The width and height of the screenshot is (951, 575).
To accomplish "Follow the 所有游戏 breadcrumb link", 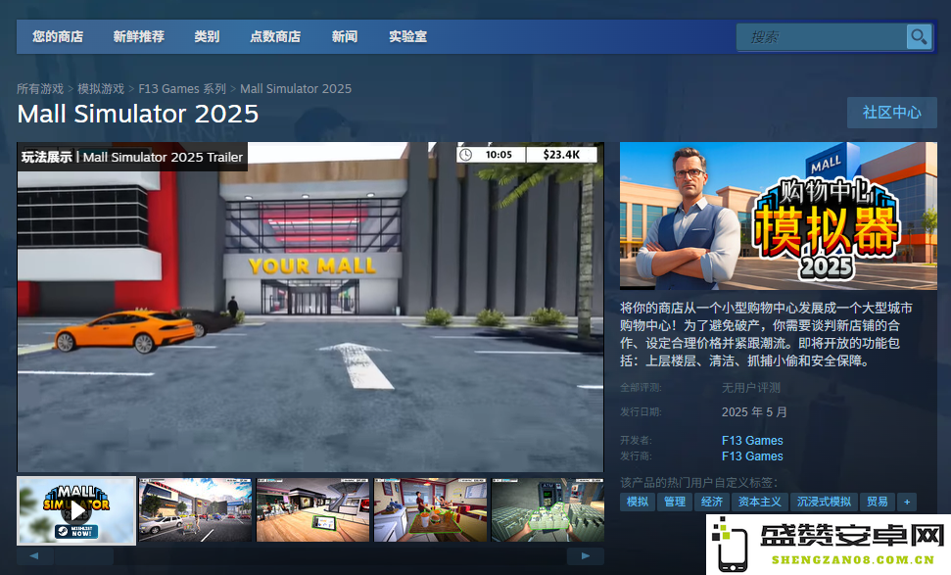I will point(40,88).
